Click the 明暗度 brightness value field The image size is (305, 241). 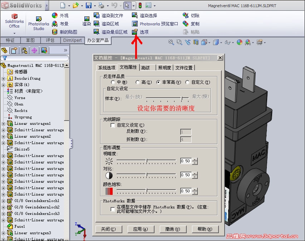pyautogui.click(x=186, y=161)
